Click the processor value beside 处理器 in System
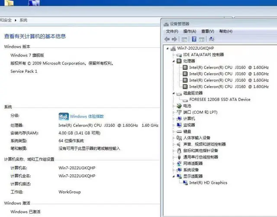Viewport: 277px width, 217px height. [109, 125]
